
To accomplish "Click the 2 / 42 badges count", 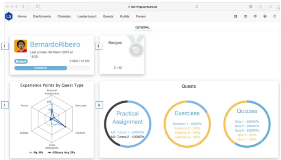I will pyautogui.click(x=118, y=68).
